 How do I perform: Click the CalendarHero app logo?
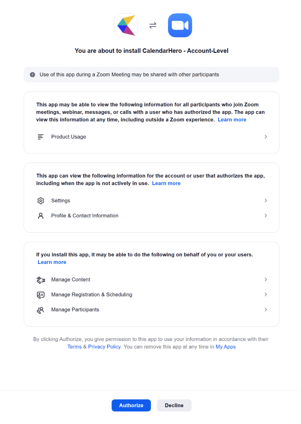click(x=126, y=25)
